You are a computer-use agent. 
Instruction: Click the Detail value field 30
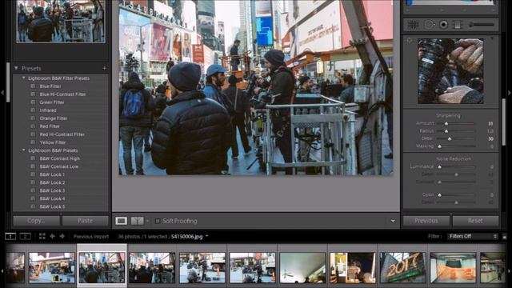coord(490,138)
